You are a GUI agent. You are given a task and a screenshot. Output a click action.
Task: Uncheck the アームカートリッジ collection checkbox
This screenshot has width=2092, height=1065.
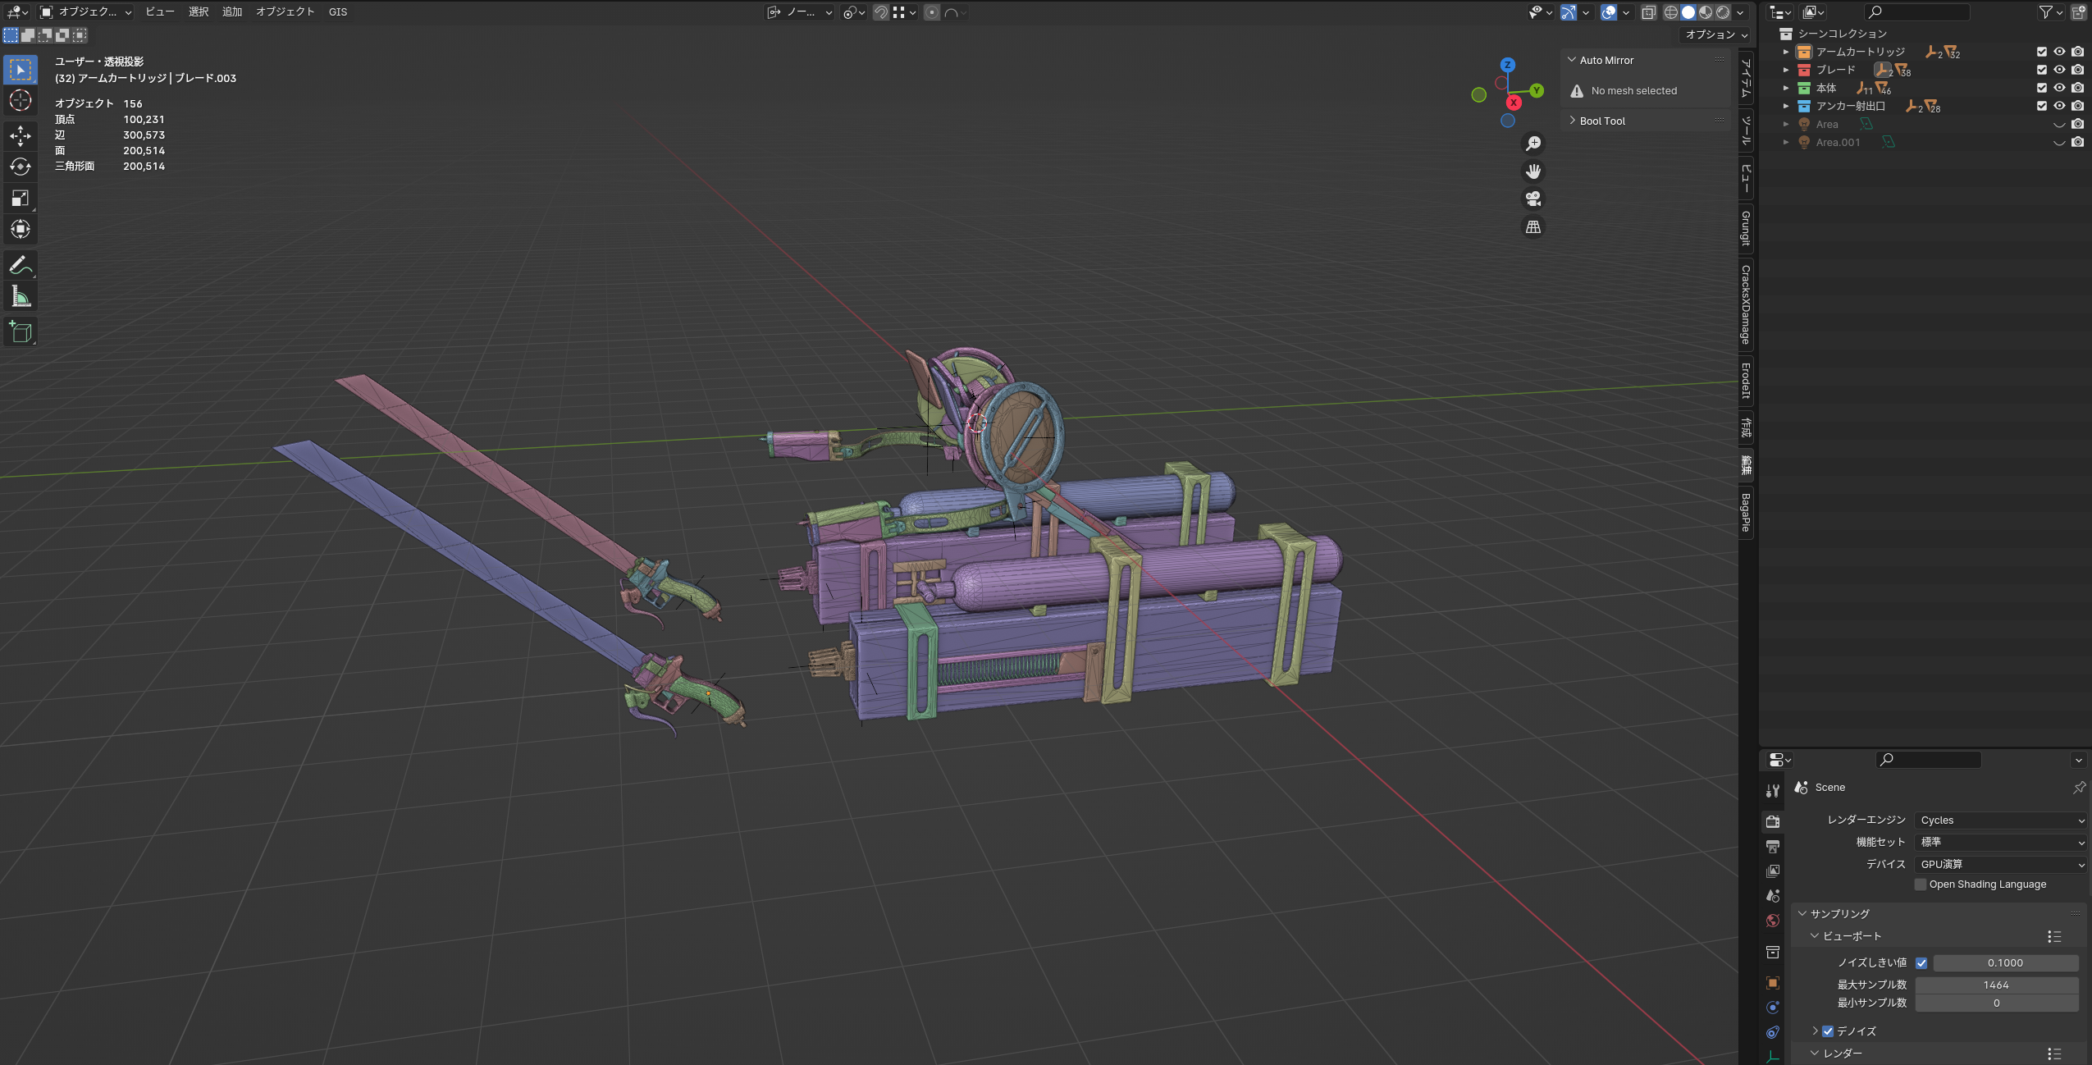tap(2042, 52)
